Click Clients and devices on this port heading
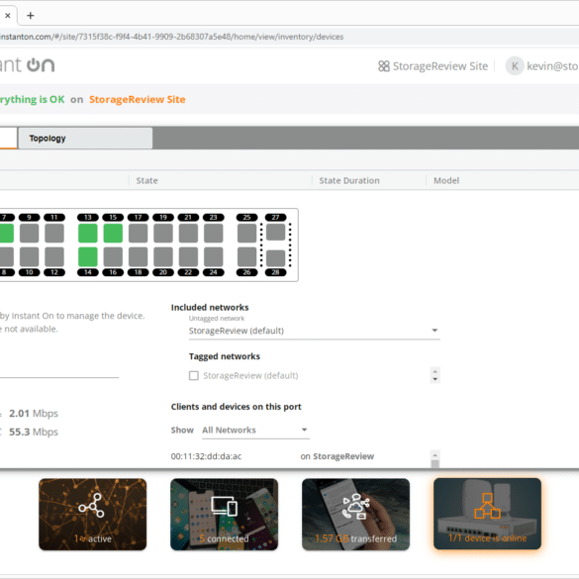579x579 pixels. click(x=236, y=407)
